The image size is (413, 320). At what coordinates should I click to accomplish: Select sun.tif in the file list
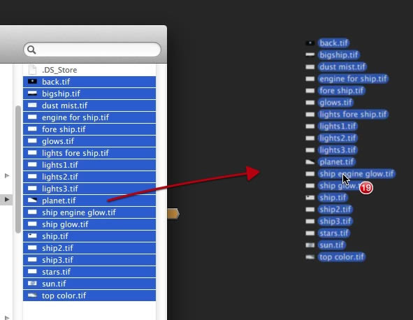(x=89, y=284)
